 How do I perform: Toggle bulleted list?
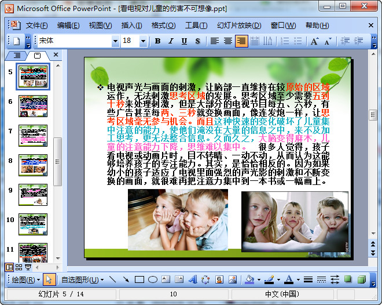click(298, 41)
